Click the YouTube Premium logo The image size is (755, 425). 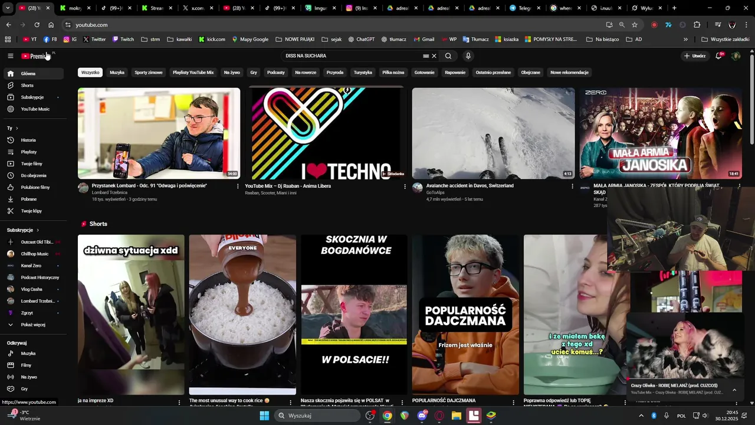36,56
